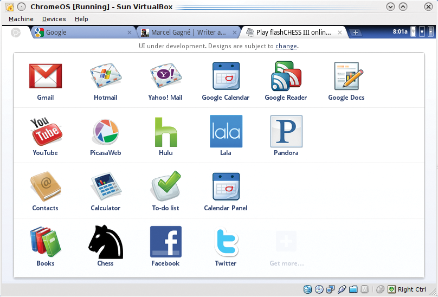Open a new tab with plus button

point(355,33)
